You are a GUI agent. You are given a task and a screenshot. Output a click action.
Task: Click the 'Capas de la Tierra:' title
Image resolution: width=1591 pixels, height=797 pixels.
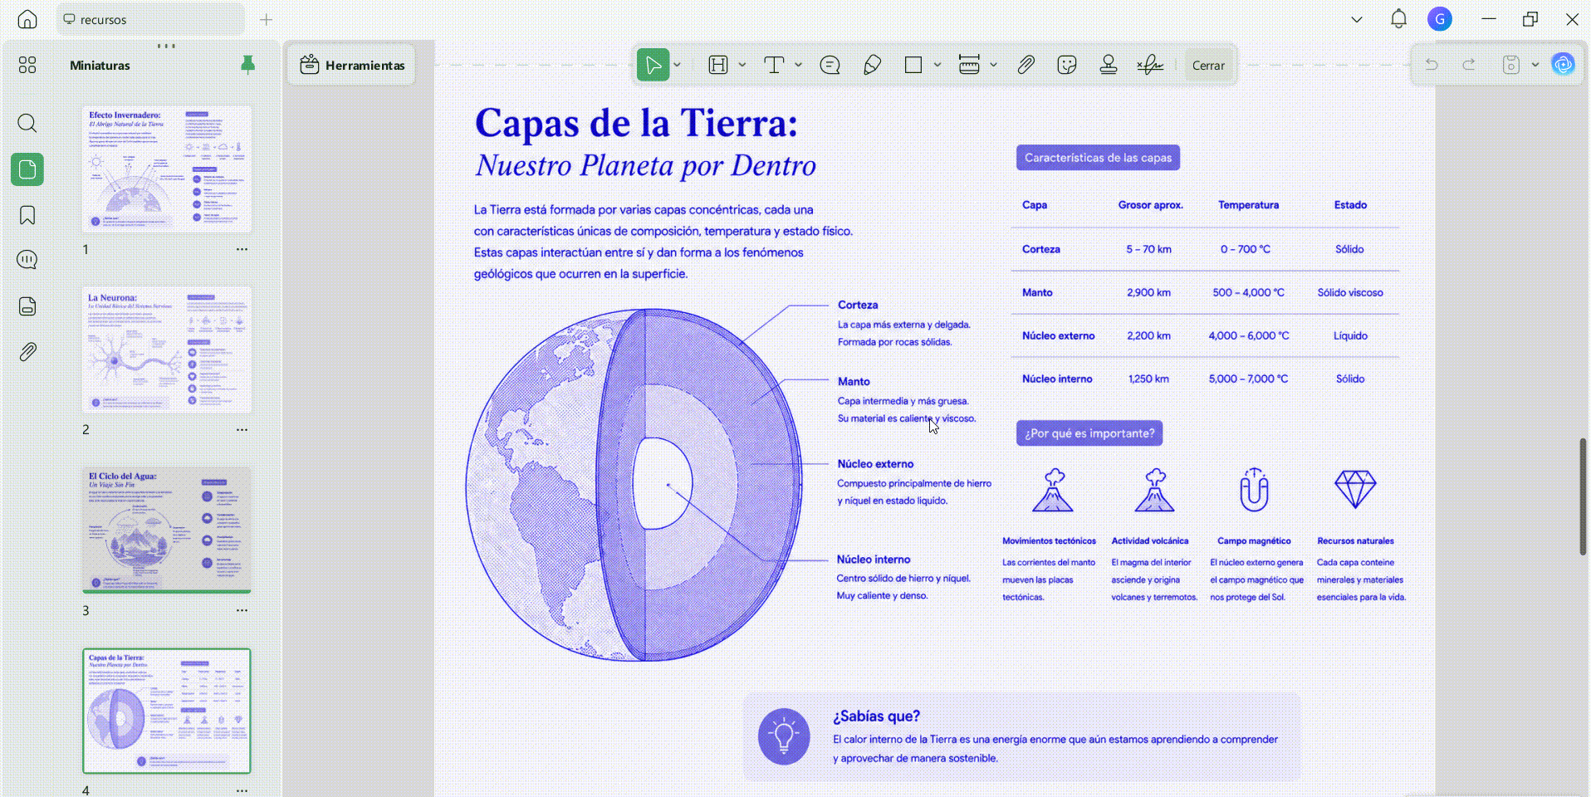coord(636,123)
